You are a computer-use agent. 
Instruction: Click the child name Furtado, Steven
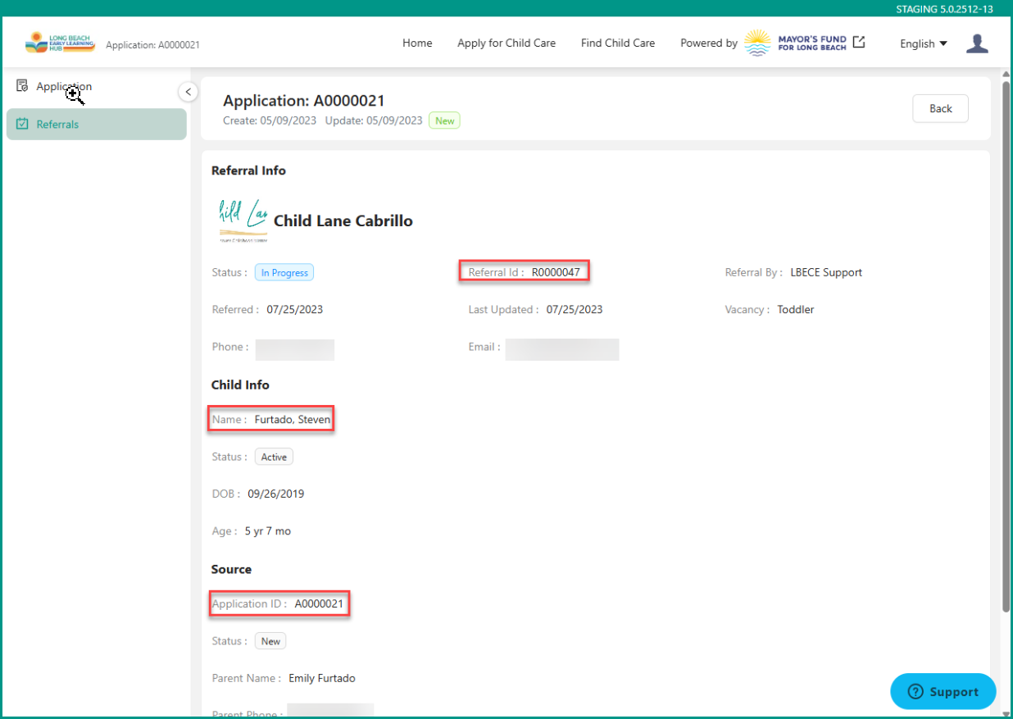[x=293, y=420]
